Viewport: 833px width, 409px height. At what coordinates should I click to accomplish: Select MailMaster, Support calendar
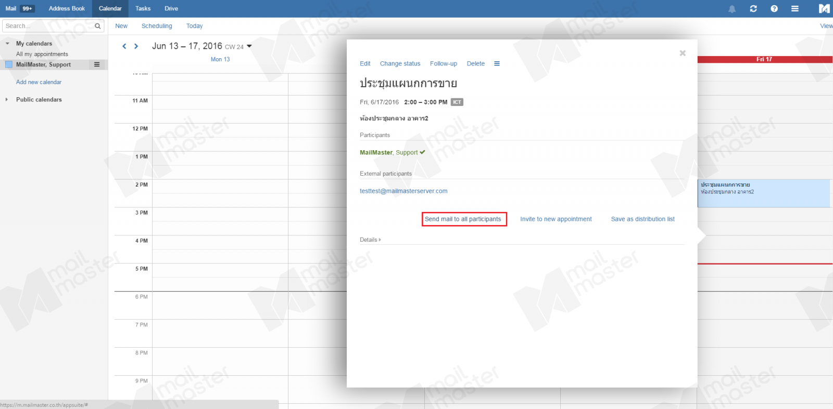tap(43, 64)
